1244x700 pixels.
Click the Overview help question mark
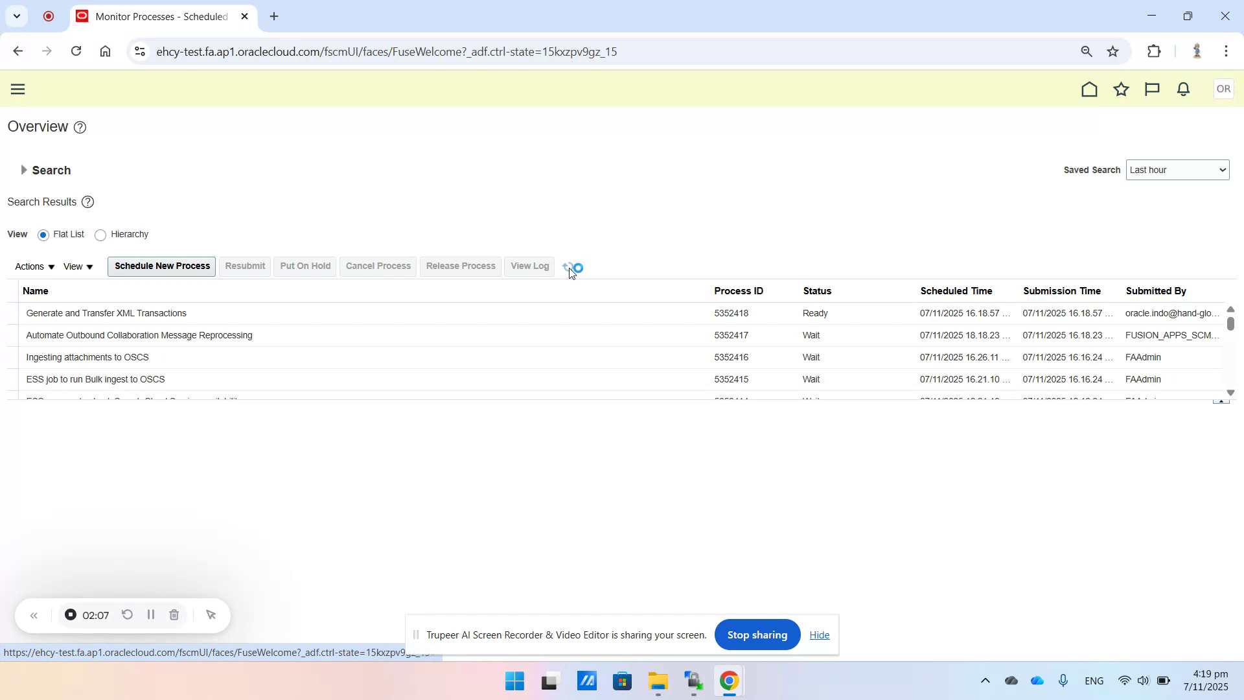(80, 127)
